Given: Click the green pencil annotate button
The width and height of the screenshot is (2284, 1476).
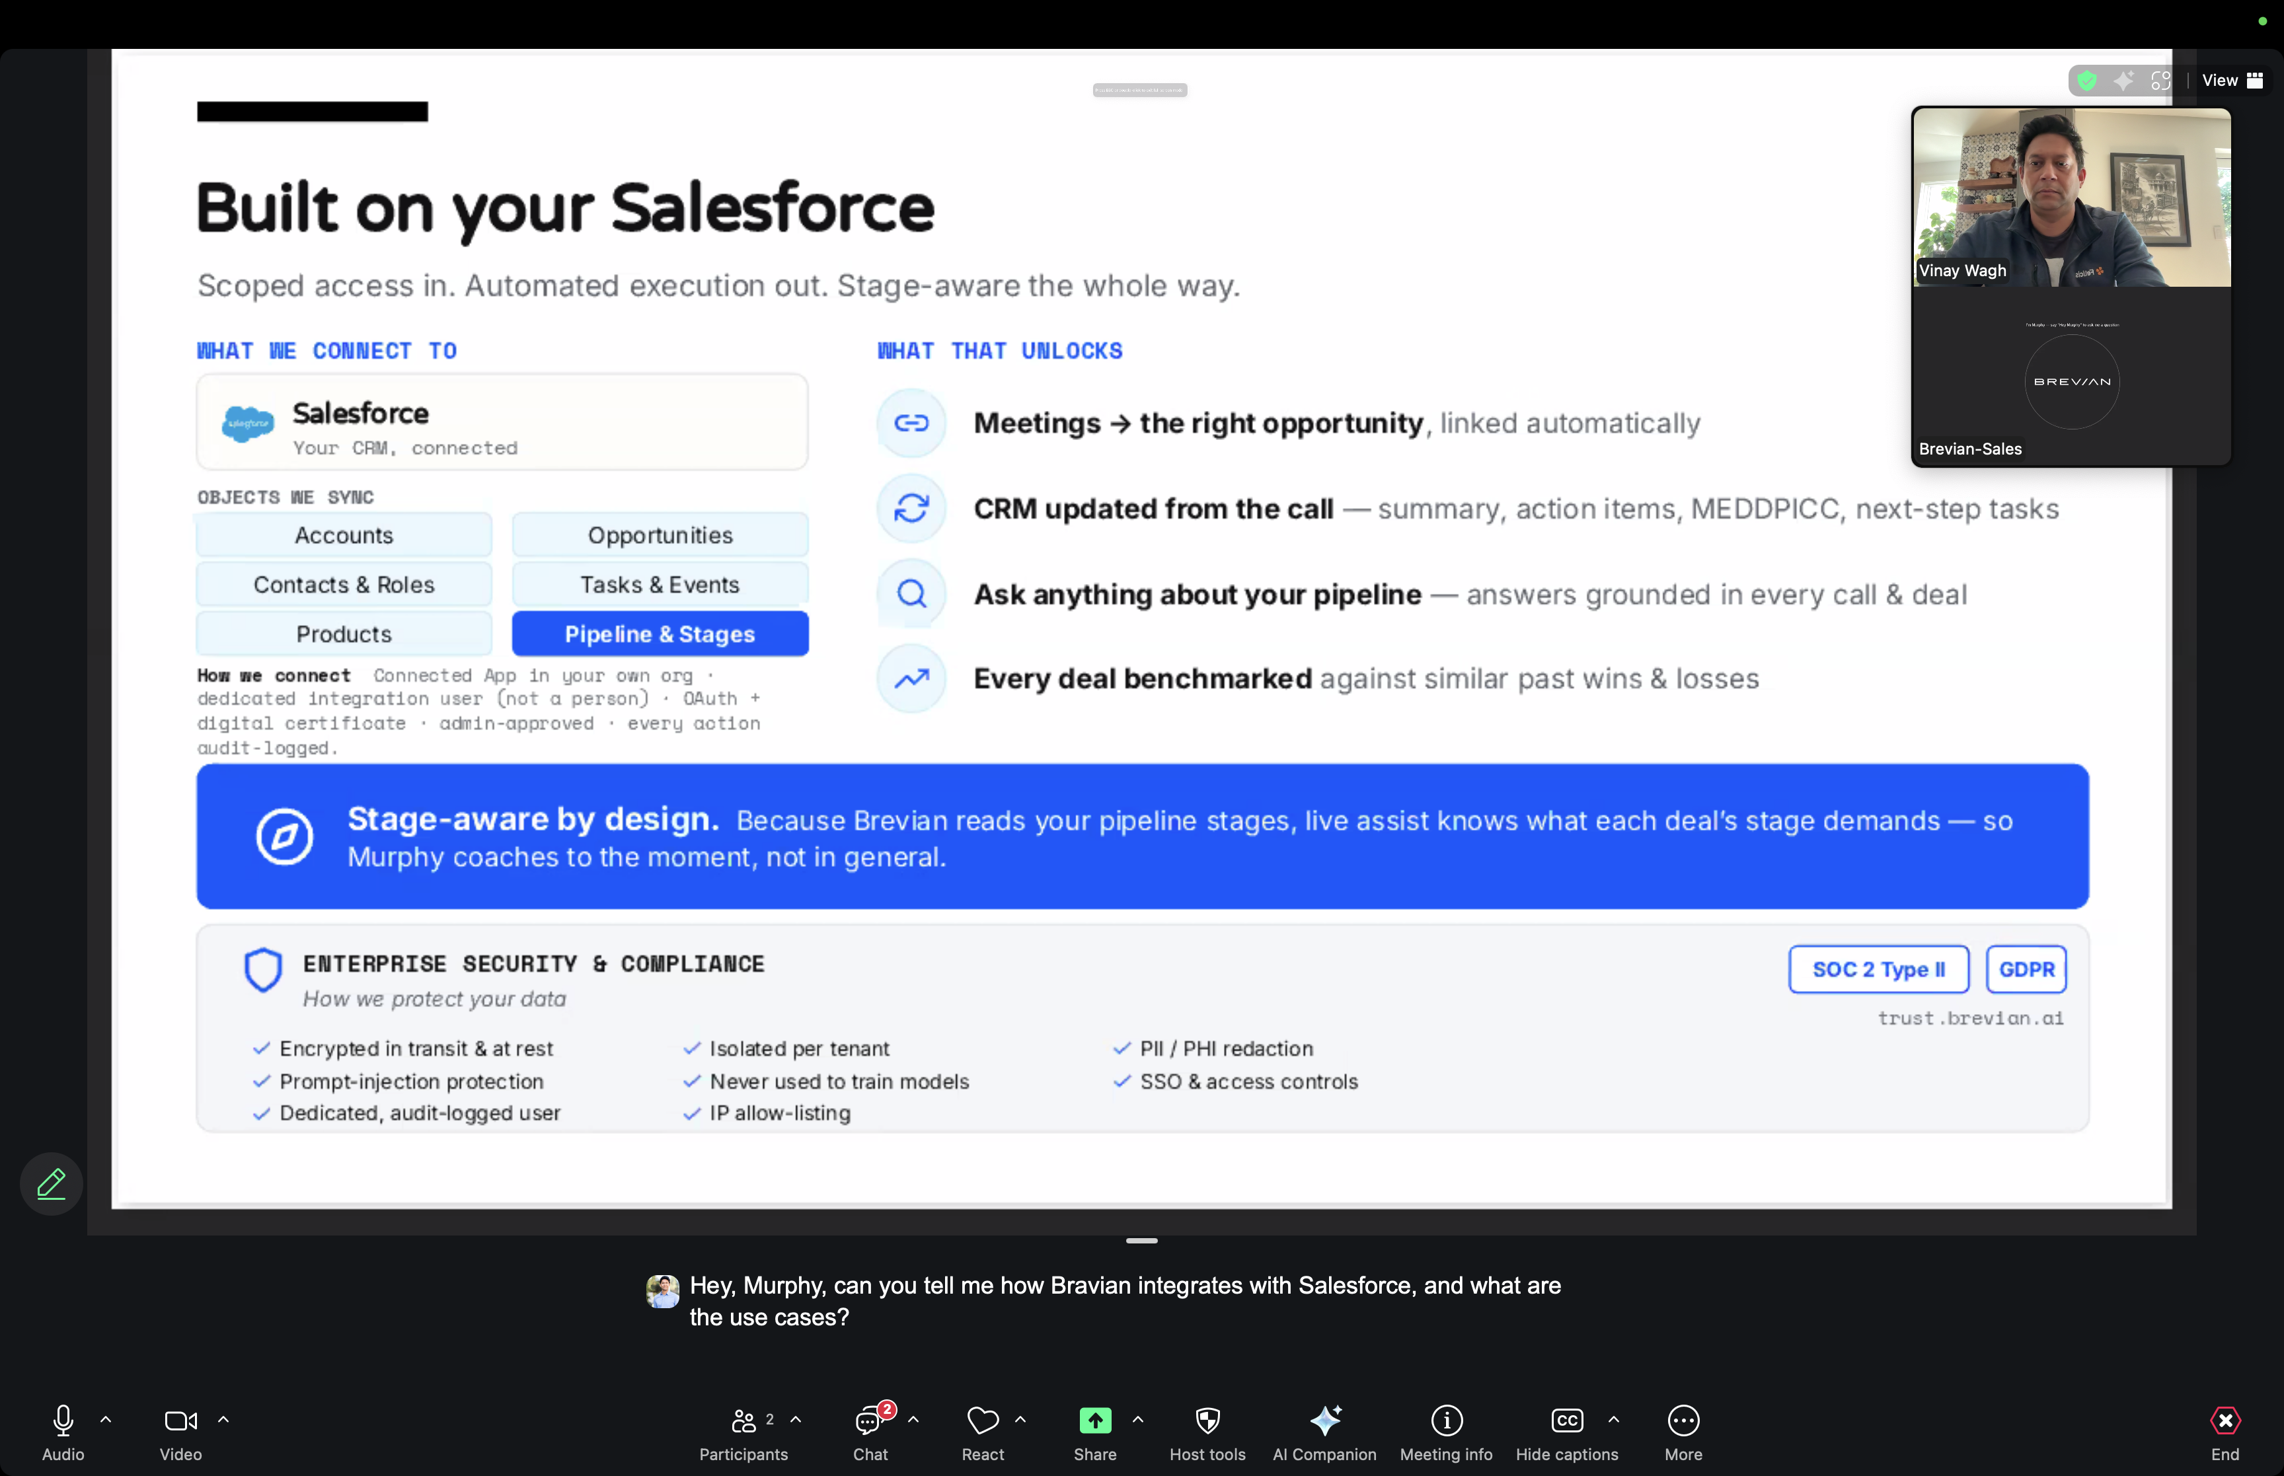Looking at the screenshot, I should [52, 1184].
